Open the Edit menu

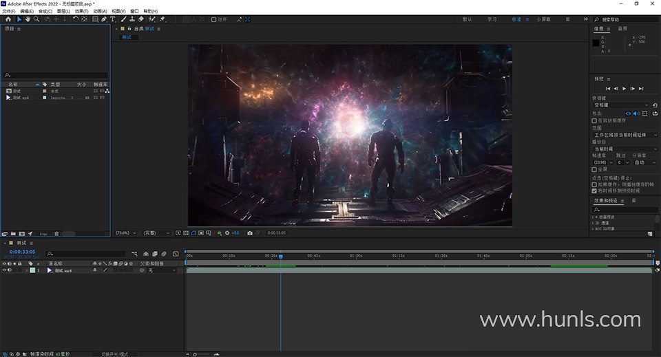27,12
